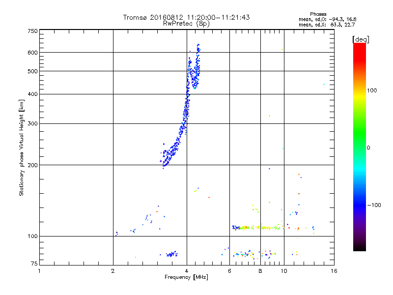393x295 pixels.
Task: Click the colorbar tick label "-100"
Action: coord(374,205)
